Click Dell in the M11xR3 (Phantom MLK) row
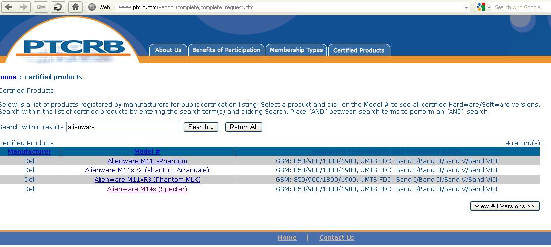Screen dimensions: 551x247 [30, 180]
